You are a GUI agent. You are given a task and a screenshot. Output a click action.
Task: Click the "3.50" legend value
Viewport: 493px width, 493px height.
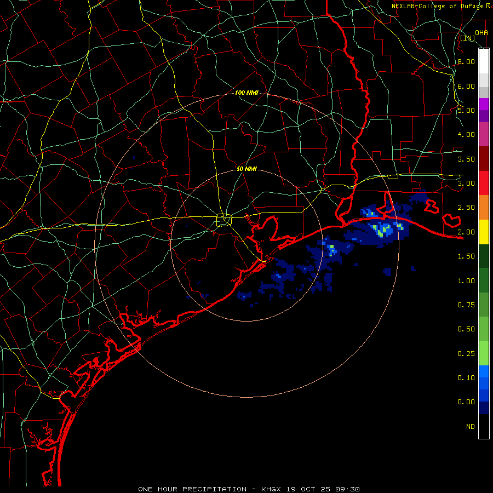click(466, 159)
